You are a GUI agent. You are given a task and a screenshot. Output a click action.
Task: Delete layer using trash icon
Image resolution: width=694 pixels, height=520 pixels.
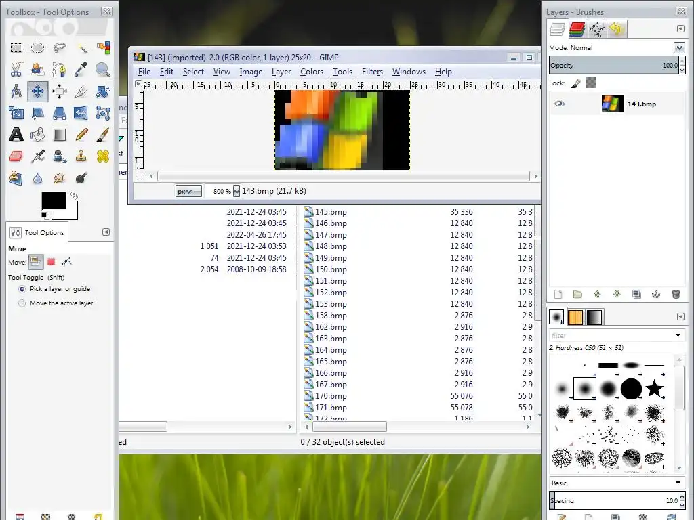click(x=676, y=294)
